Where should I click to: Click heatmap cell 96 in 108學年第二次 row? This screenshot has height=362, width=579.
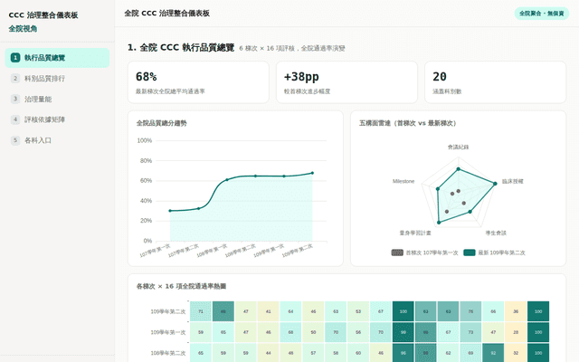click(403, 353)
